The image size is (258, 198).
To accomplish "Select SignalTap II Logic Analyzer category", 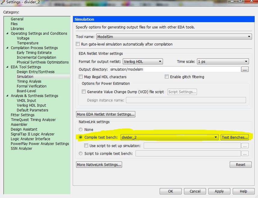I will click(x=32, y=134).
